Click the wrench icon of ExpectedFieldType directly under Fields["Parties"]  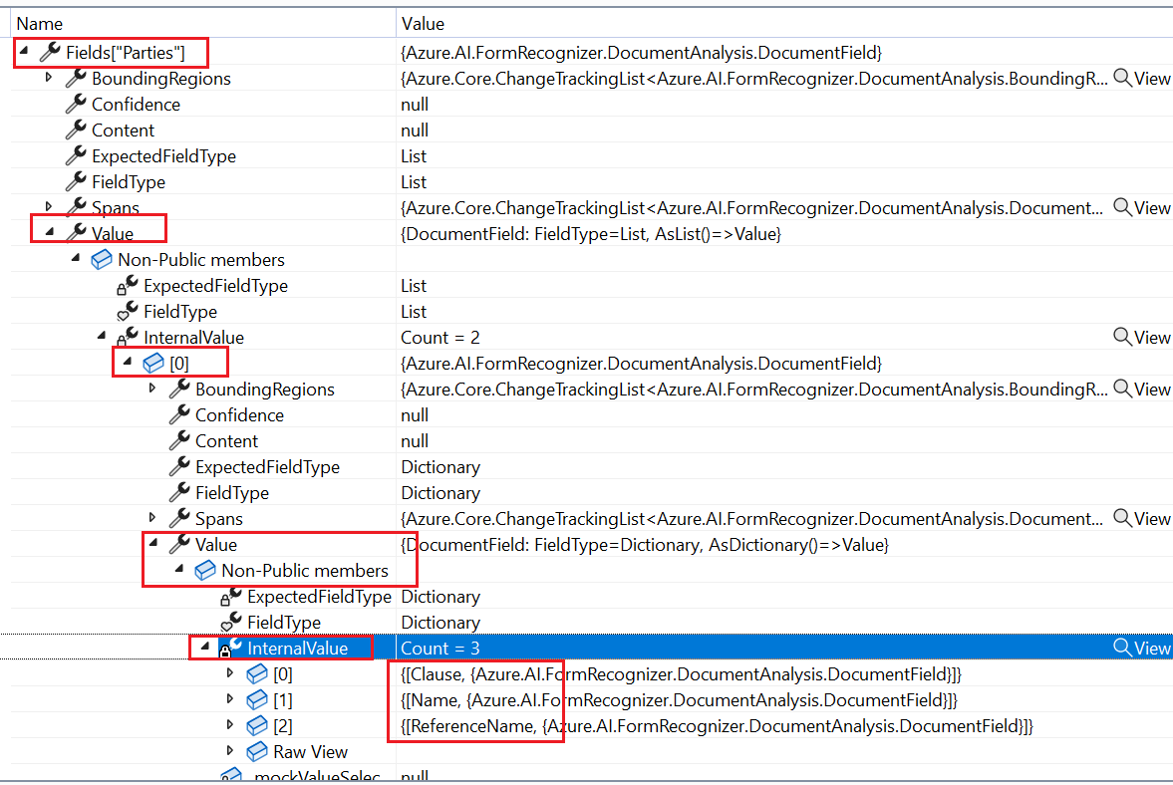76,155
